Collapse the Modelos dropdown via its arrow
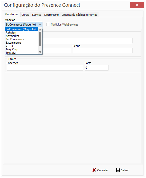The height and width of the screenshot is (178, 146). click(x=40, y=25)
